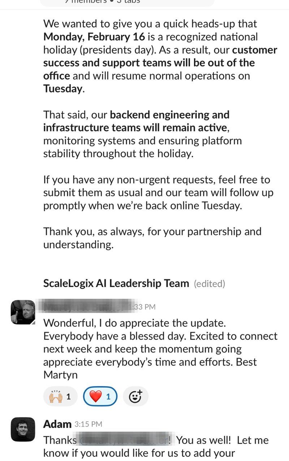Image resolution: width=289 pixels, height=461 pixels.
Task: Tap the (edited) label
Action: (x=210, y=284)
